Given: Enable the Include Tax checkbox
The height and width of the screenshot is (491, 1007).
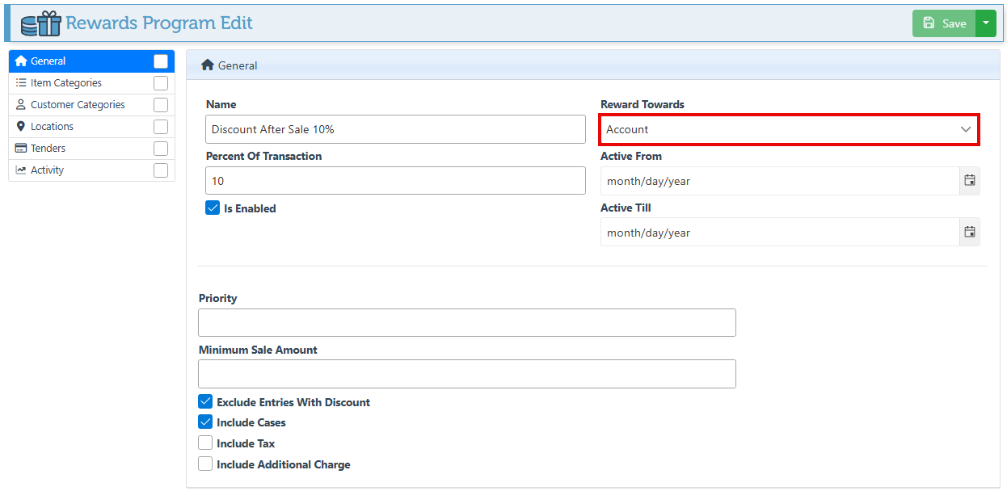Looking at the screenshot, I should point(205,443).
